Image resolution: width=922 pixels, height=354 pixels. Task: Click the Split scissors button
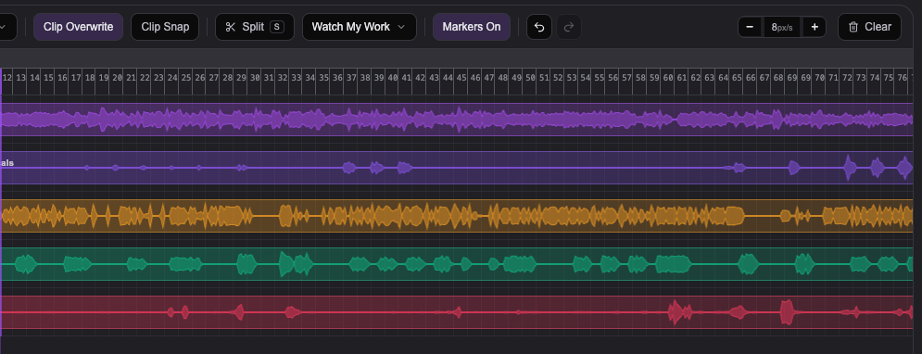pyautogui.click(x=255, y=27)
